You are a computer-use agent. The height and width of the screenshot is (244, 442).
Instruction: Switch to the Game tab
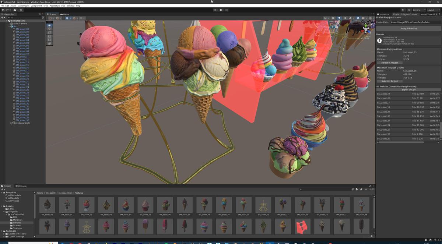coord(65,14)
